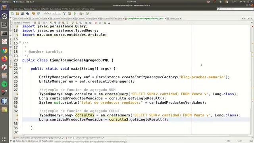Click the hint glyph on line 28
Image resolution: width=254 pixels, height=143 pixels.
pyautogui.click(x=17, y=94)
